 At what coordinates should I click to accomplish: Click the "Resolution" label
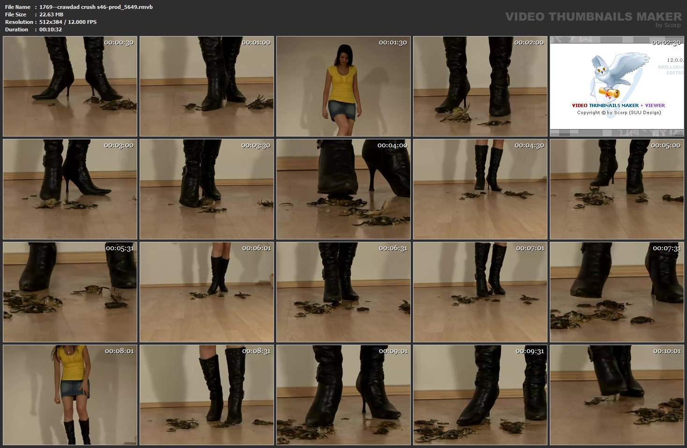[19, 22]
